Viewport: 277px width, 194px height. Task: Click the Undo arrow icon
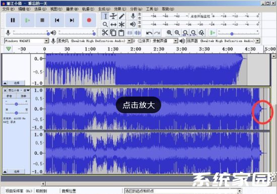coord(149,33)
